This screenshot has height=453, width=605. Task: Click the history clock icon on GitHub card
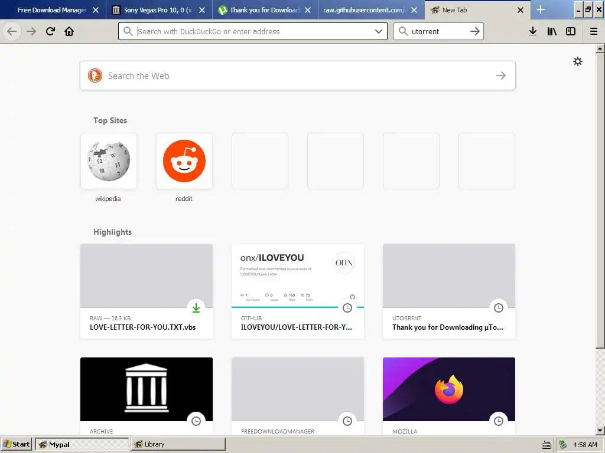pyautogui.click(x=347, y=308)
